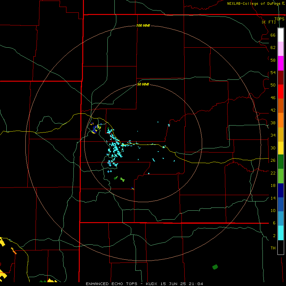Image resolution: width=286 pixels, height=286 pixels.
Task: Click the "6" value on the legend
Action: 274,223
